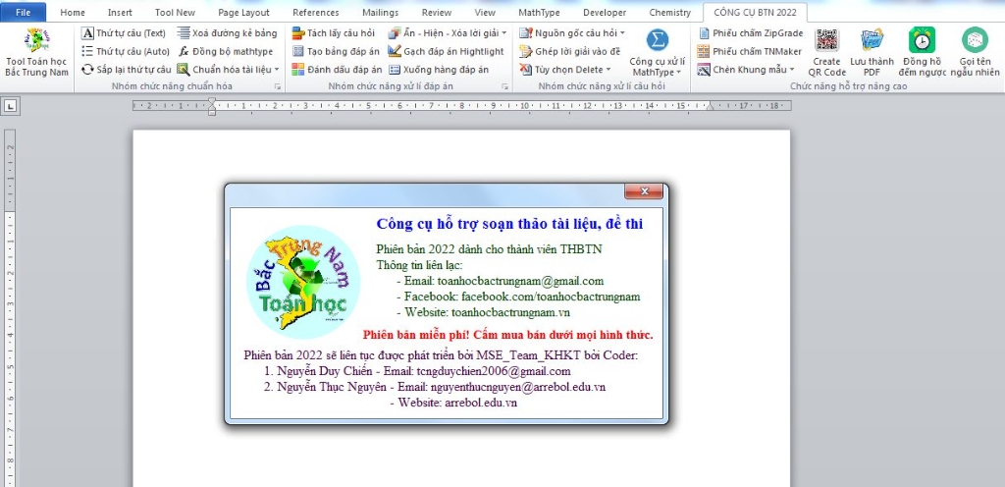
Task: Click dialog title Công cụ hỗ trợ soạn thảo
Action: pos(509,224)
